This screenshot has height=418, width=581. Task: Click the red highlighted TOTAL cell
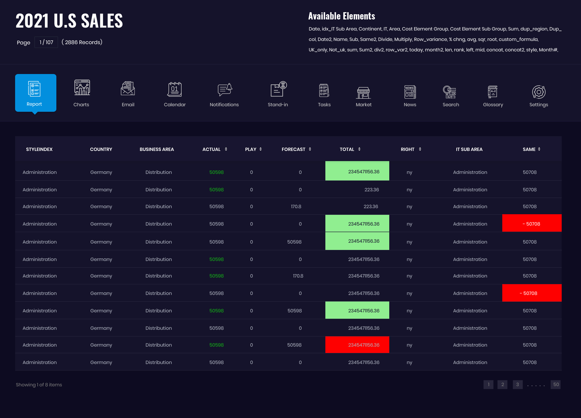click(x=357, y=345)
